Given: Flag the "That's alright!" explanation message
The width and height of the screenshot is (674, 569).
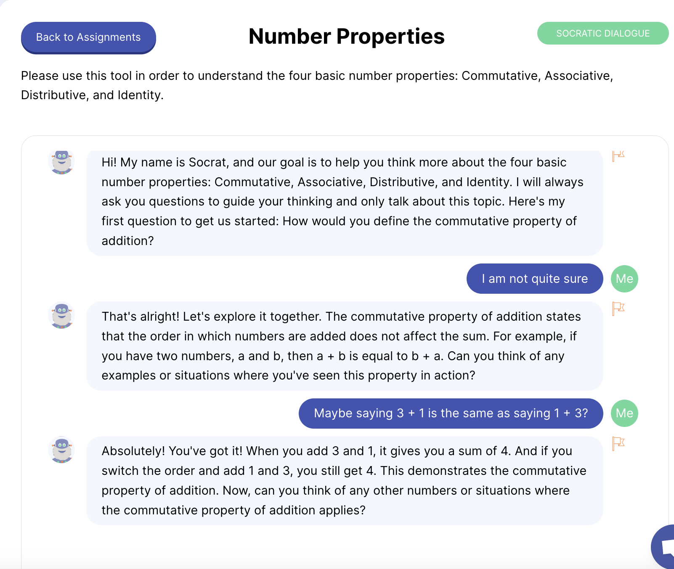Looking at the screenshot, I should pos(618,309).
